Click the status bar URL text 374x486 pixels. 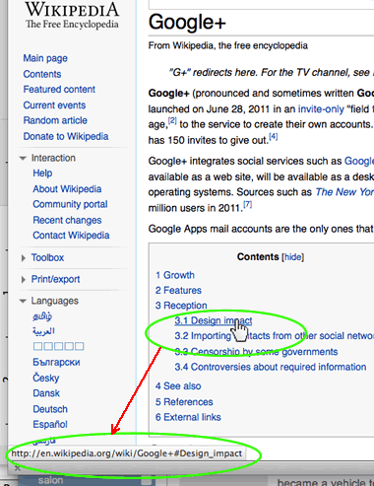click(127, 453)
